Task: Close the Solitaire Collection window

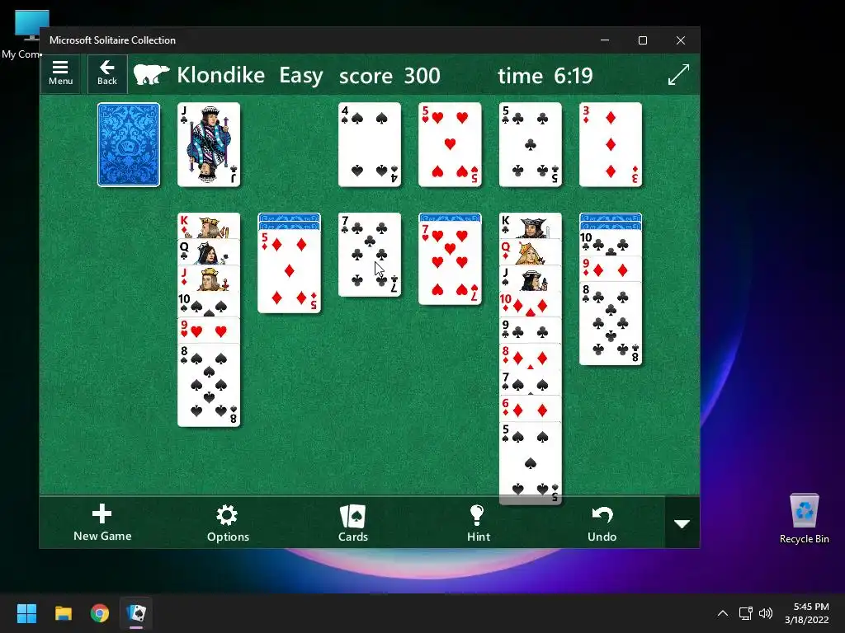Action: pyautogui.click(x=681, y=40)
